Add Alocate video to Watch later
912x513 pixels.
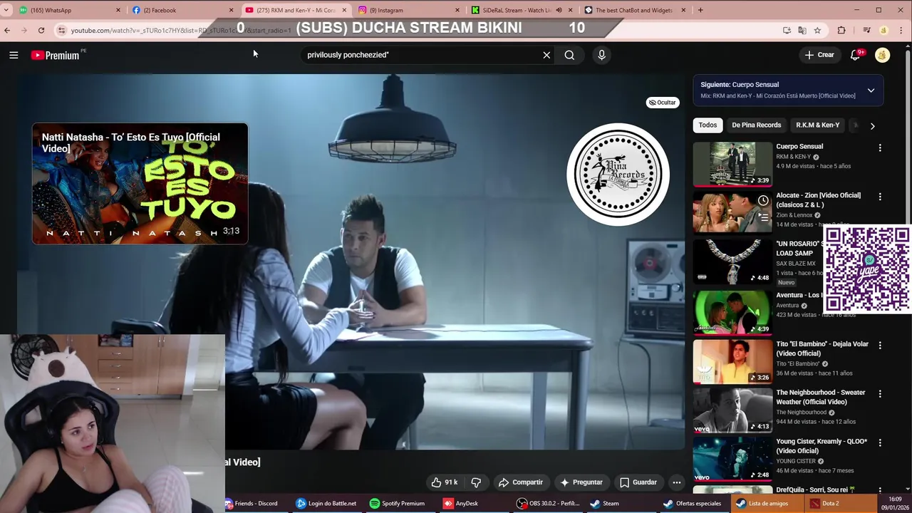tap(763, 200)
